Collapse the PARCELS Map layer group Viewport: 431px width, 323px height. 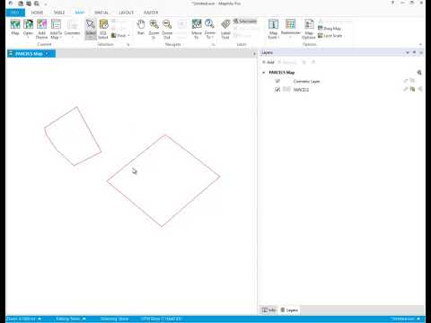(x=264, y=73)
